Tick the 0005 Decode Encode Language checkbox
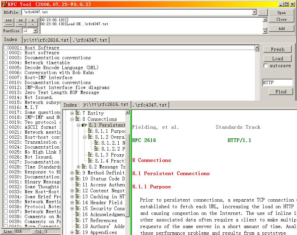The height and width of the screenshot is (235, 297). point(6,68)
